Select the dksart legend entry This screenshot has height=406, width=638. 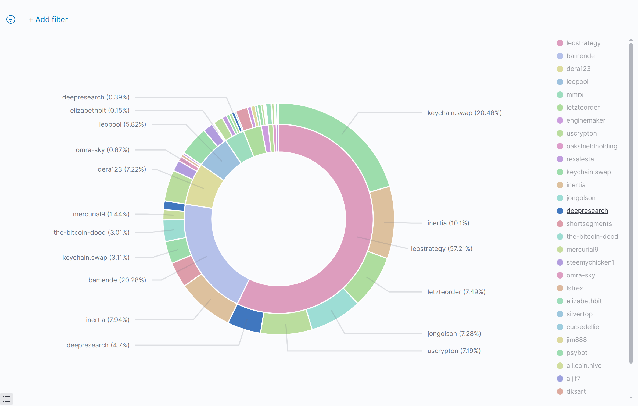(x=576, y=391)
